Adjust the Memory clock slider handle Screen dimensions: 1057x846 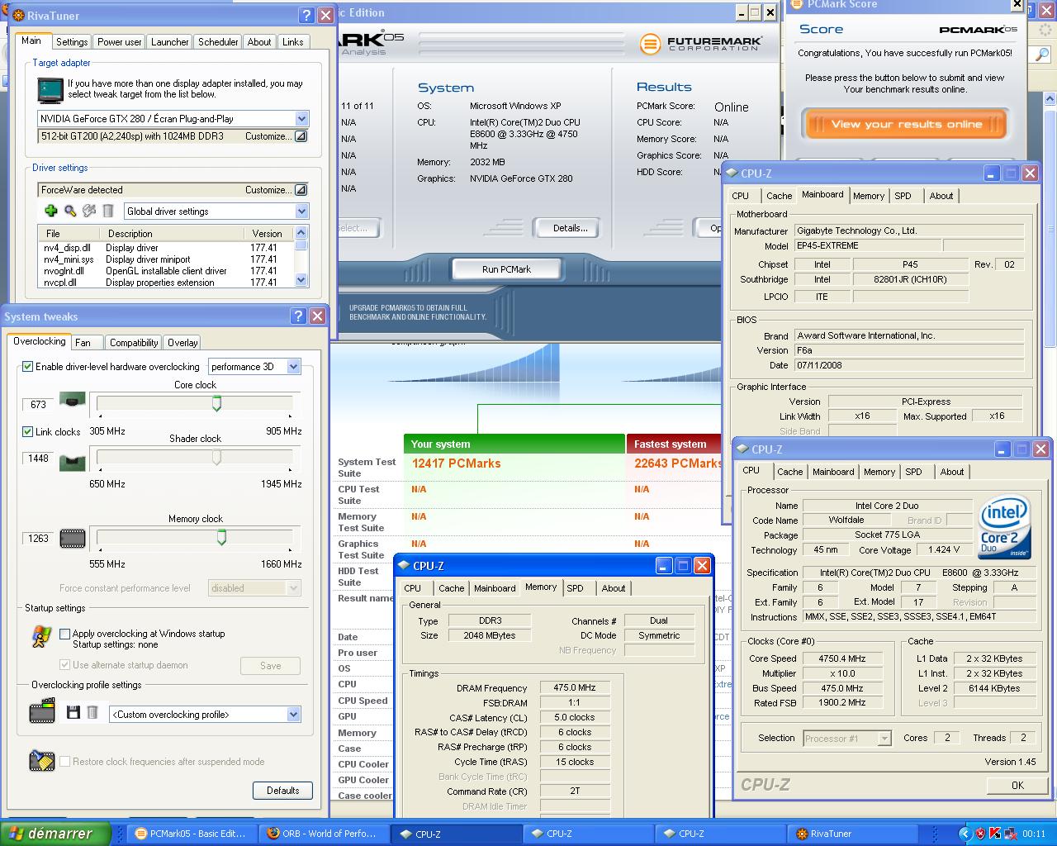(x=221, y=538)
